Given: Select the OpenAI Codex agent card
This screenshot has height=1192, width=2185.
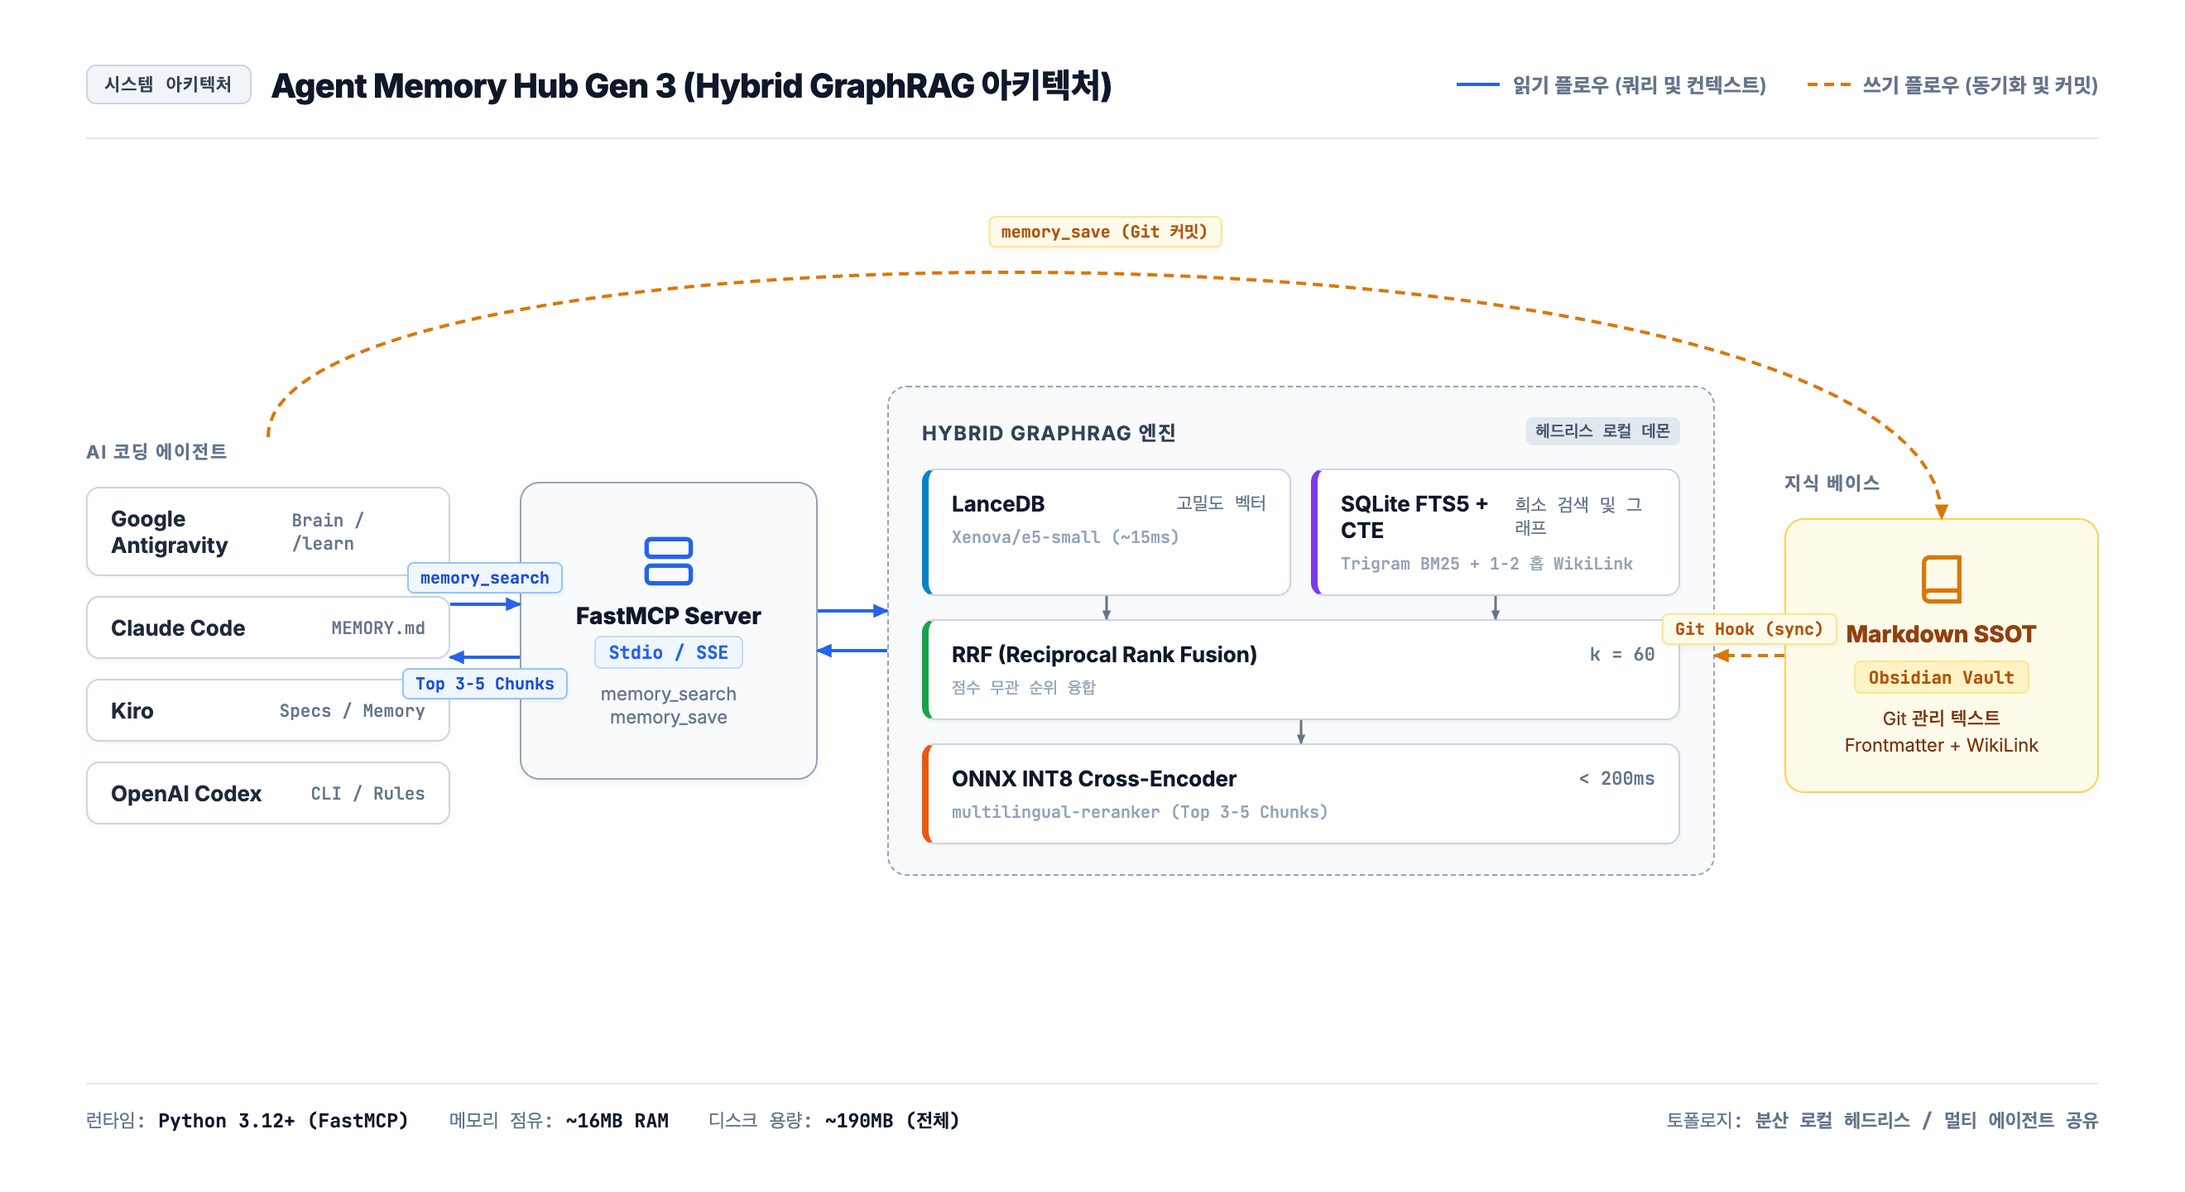Looking at the screenshot, I should tap(268, 793).
